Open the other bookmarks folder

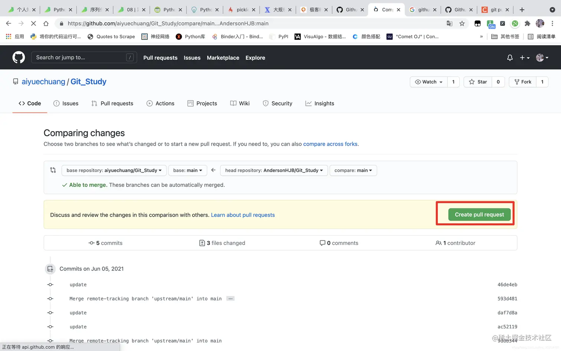coord(505,36)
